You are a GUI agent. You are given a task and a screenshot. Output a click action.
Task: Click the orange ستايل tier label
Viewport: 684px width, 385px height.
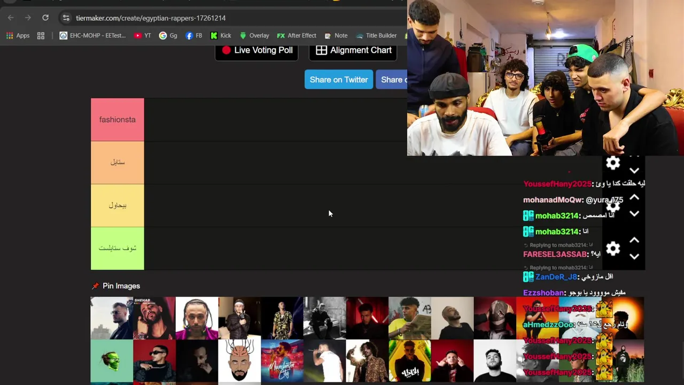pyautogui.click(x=118, y=163)
